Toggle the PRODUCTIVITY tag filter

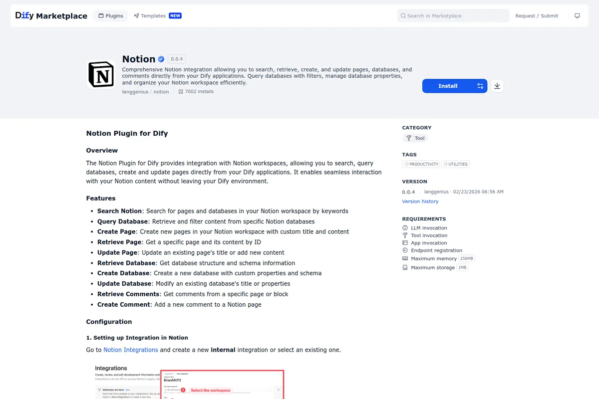pyautogui.click(x=421, y=164)
